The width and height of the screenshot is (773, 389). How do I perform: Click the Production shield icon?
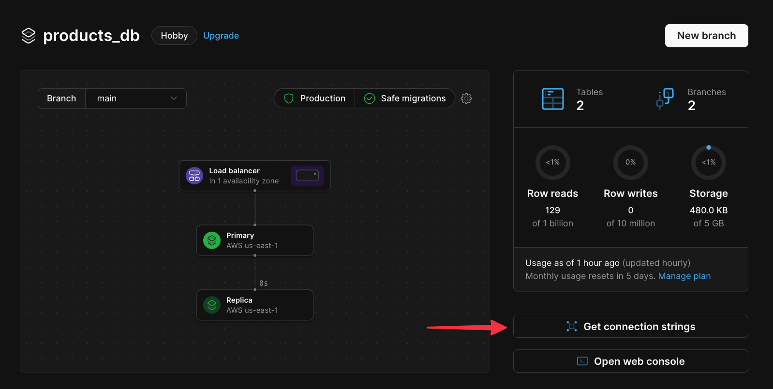tap(289, 98)
